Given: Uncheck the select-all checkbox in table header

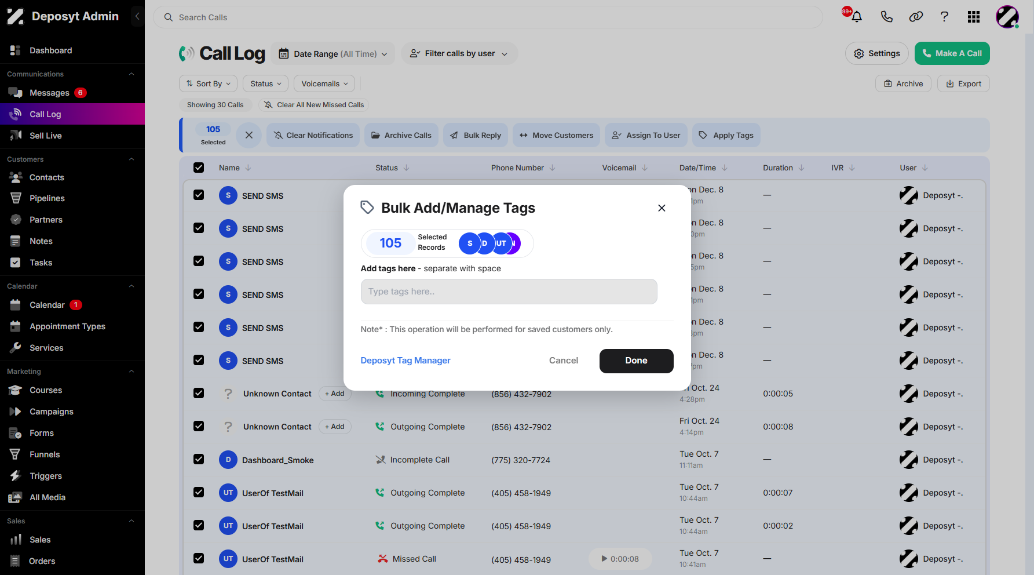Looking at the screenshot, I should pos(199,168).
